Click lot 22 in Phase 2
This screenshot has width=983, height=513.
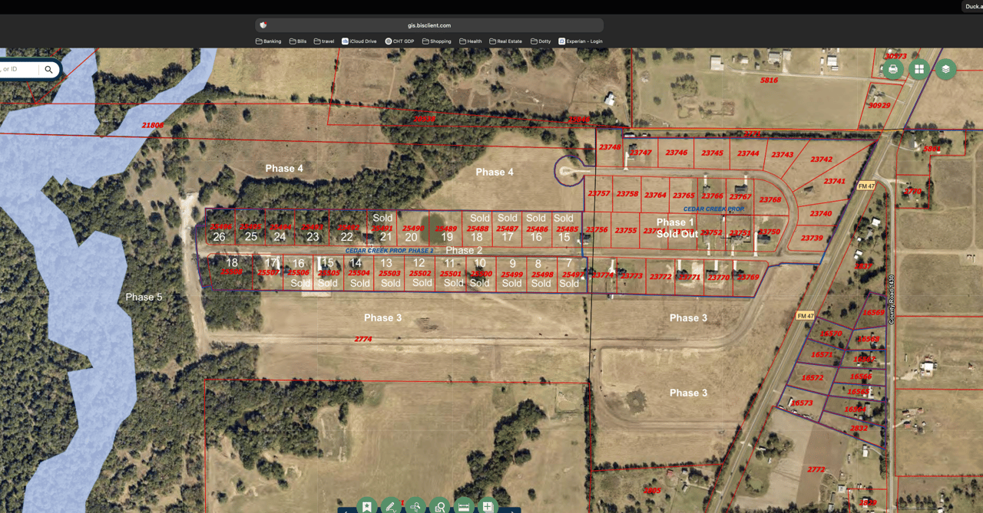tap(347, 237)
